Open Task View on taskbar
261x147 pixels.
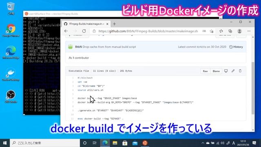[95, 143]
